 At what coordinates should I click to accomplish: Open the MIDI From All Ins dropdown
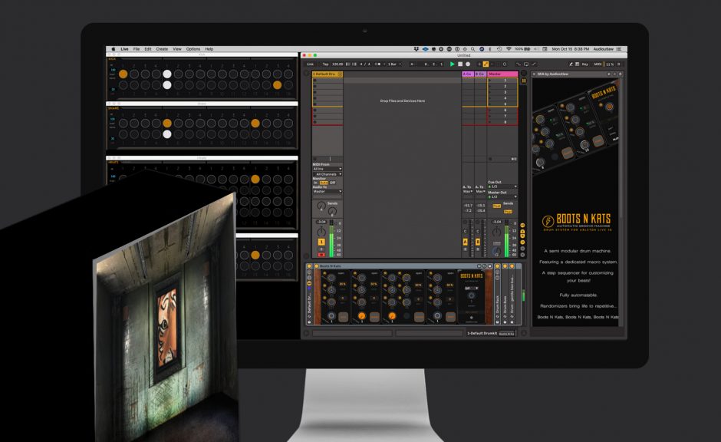tap(326, 168)
